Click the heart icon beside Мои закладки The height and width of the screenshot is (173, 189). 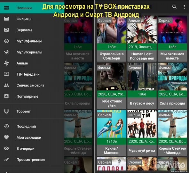[x=6, y=137]
